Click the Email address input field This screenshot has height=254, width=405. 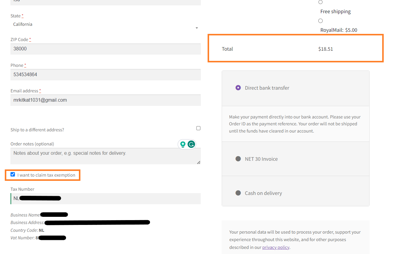[106, 100]
